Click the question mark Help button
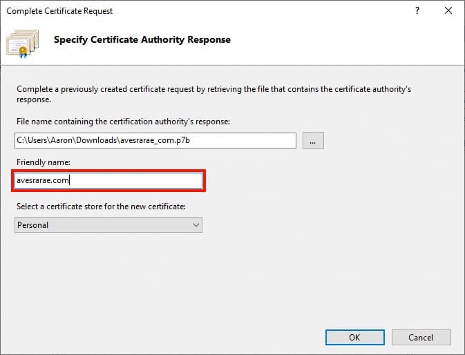 tap(417, 11)
